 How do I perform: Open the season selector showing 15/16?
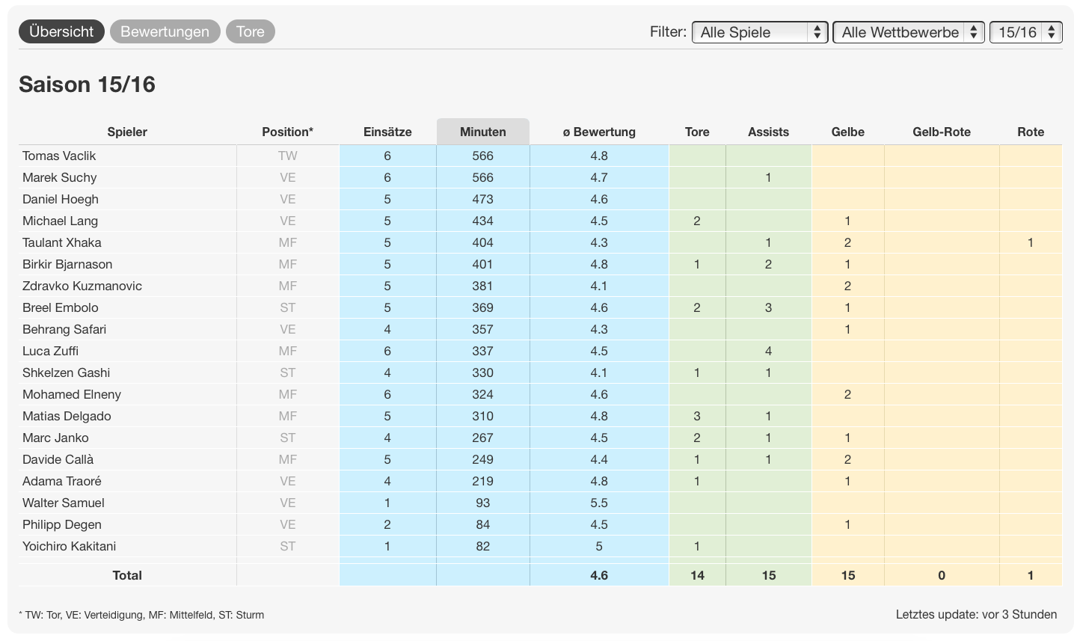(1025, 32)
